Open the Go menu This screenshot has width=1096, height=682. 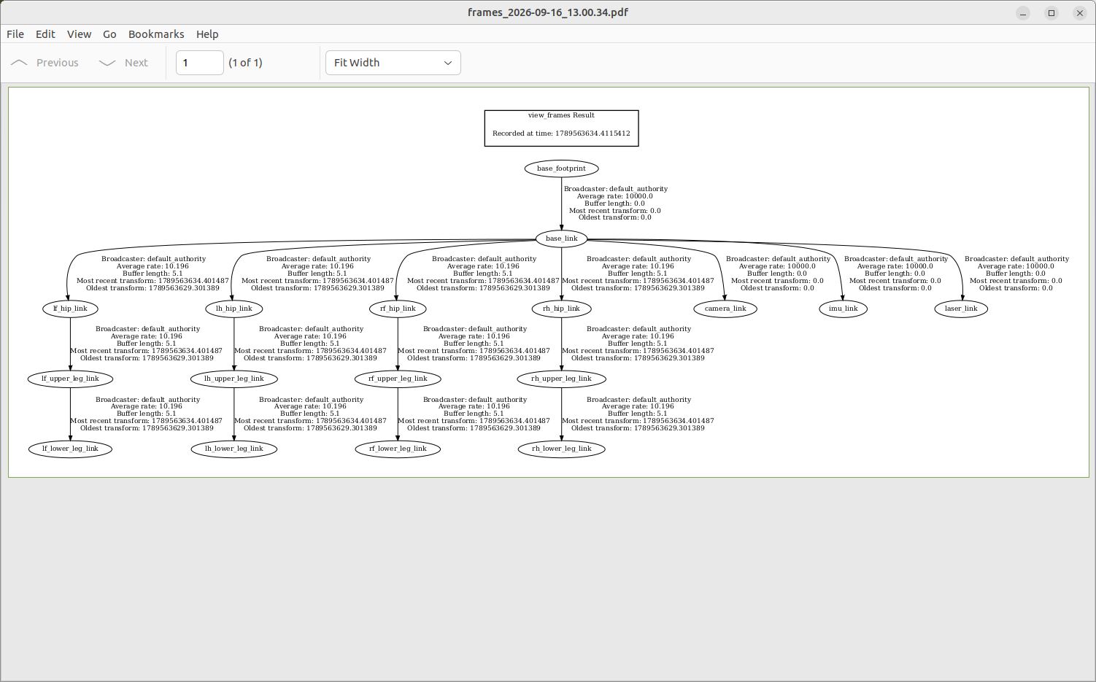point(109,34)
